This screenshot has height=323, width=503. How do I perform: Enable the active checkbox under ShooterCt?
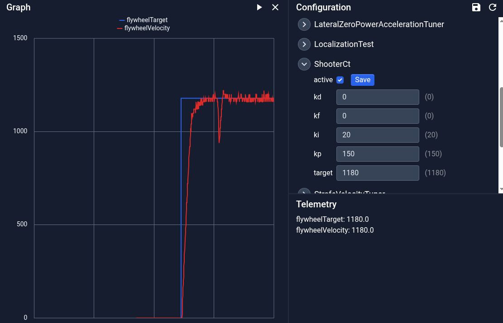coord(340,80)
